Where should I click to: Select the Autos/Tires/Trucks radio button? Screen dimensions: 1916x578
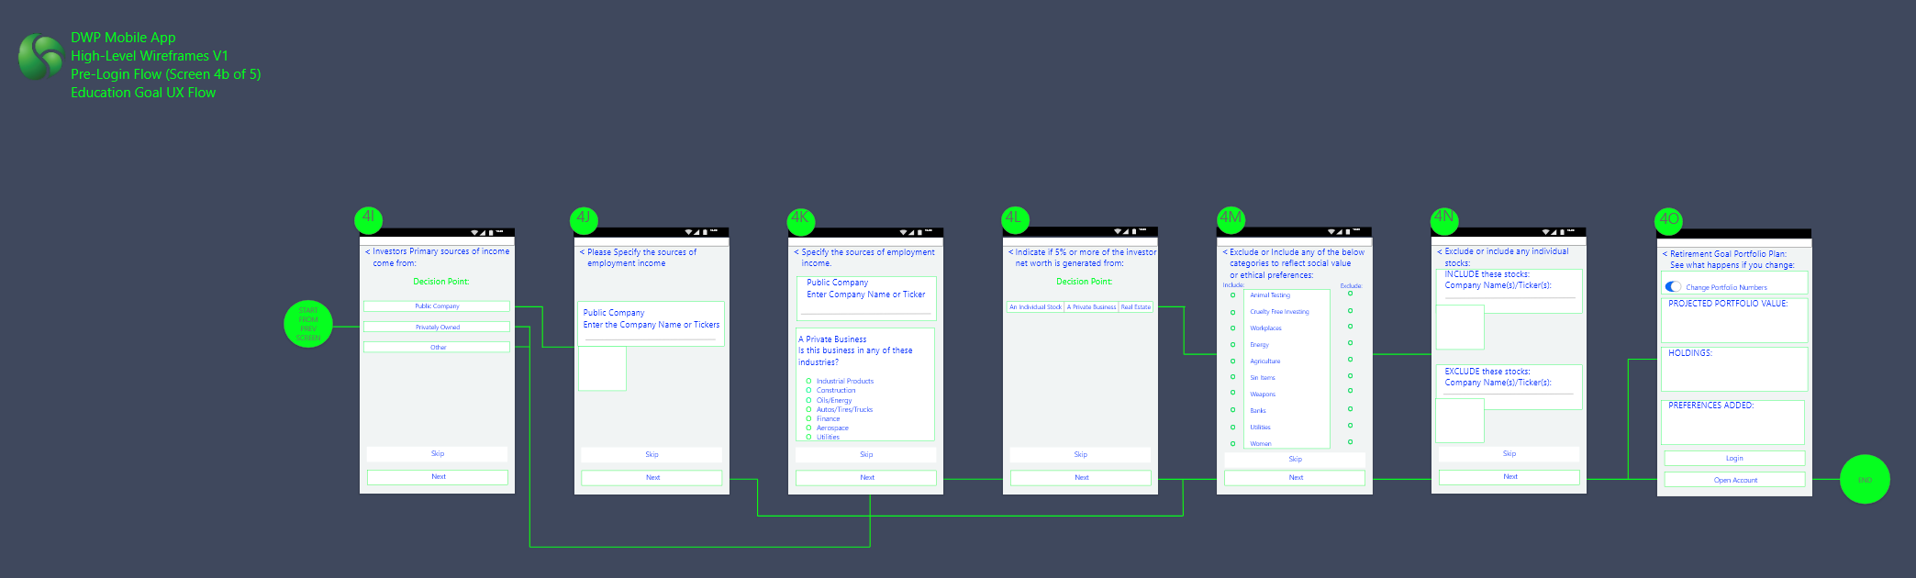[x=808, y=409]
